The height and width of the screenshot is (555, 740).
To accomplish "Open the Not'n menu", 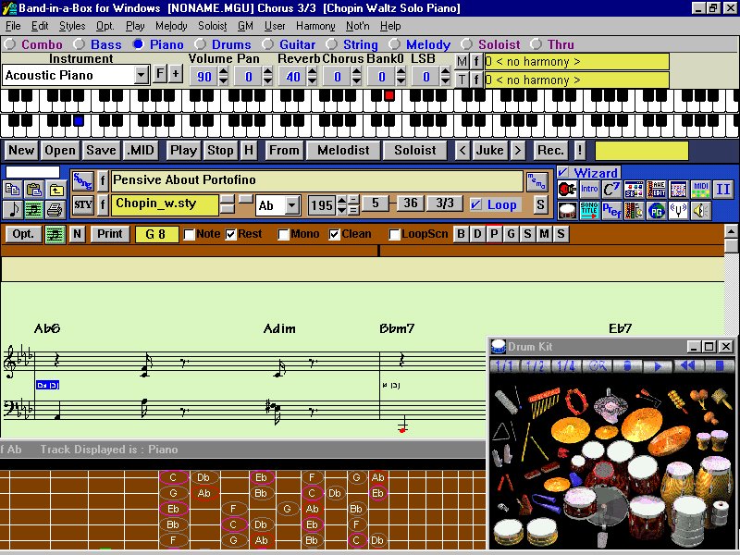I will [358, 26].
